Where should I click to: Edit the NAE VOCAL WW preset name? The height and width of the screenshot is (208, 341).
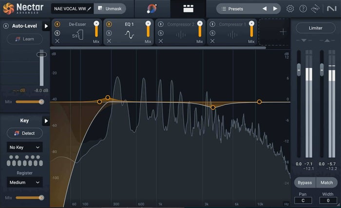pyautogui.click(x=73, y=9)
